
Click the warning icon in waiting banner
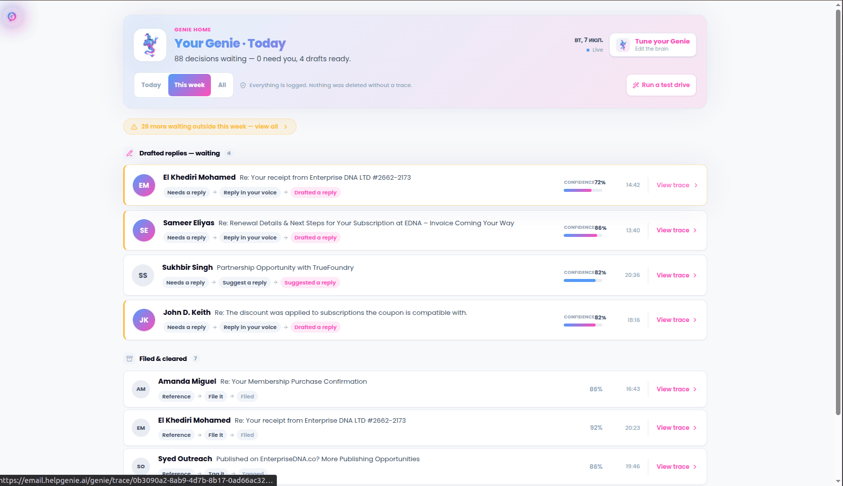click(134, 127)
